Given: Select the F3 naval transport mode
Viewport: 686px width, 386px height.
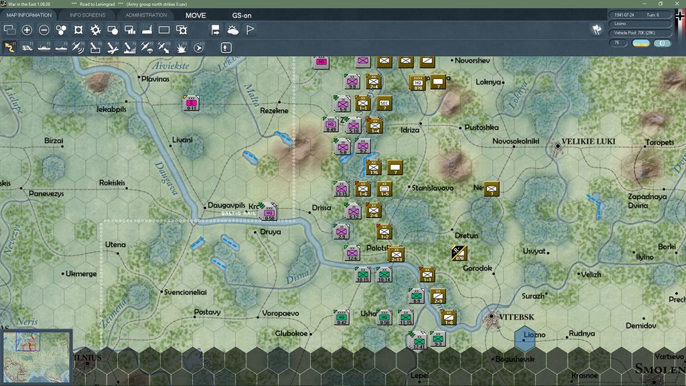Looking at the screenshot, I should pyautogui.click(x=44, y=48).
